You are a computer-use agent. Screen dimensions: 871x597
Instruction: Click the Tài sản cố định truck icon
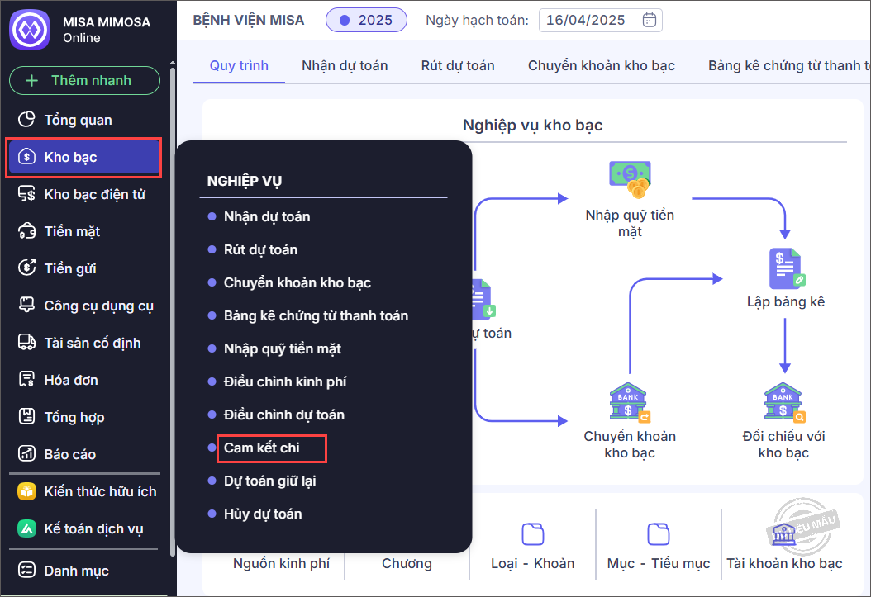tap(26, 343)
